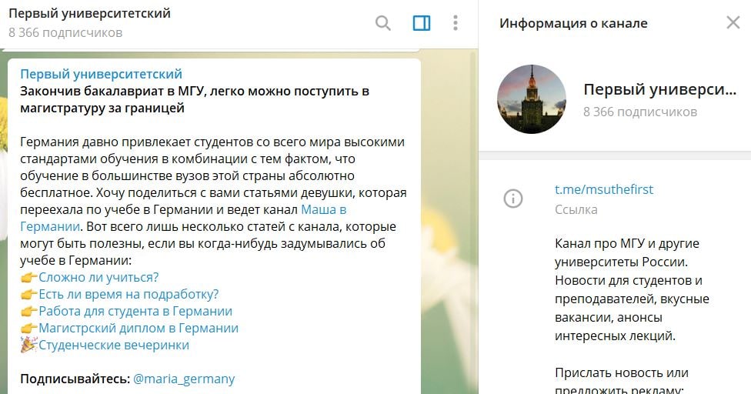Open "Есть ли время на подработку?" link

[129, 294]
